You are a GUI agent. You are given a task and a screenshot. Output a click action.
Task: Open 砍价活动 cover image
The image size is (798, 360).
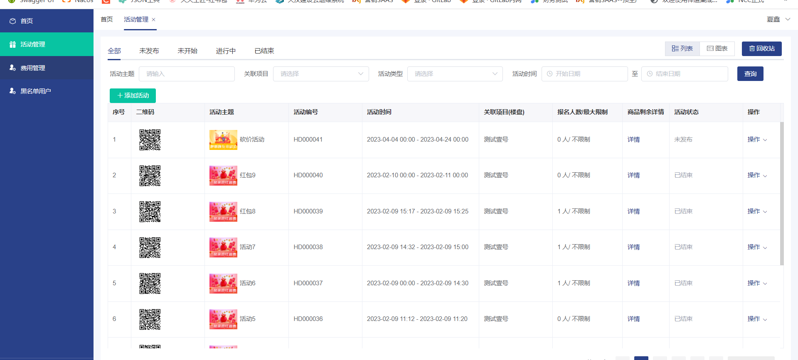[223, 140]
